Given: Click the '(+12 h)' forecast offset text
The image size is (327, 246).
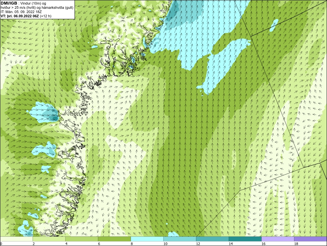Looking at the screenshot, I should tap(46, 16).
